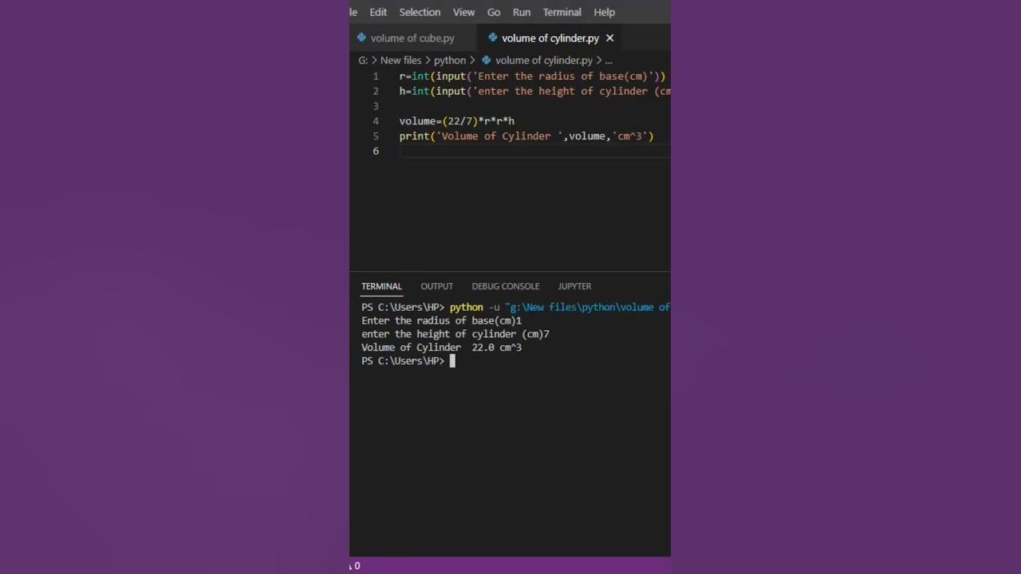Switch to volume of cube.py tab
Image resolution: width=1021 pixels, height=574 pixels.
[412, 38]
